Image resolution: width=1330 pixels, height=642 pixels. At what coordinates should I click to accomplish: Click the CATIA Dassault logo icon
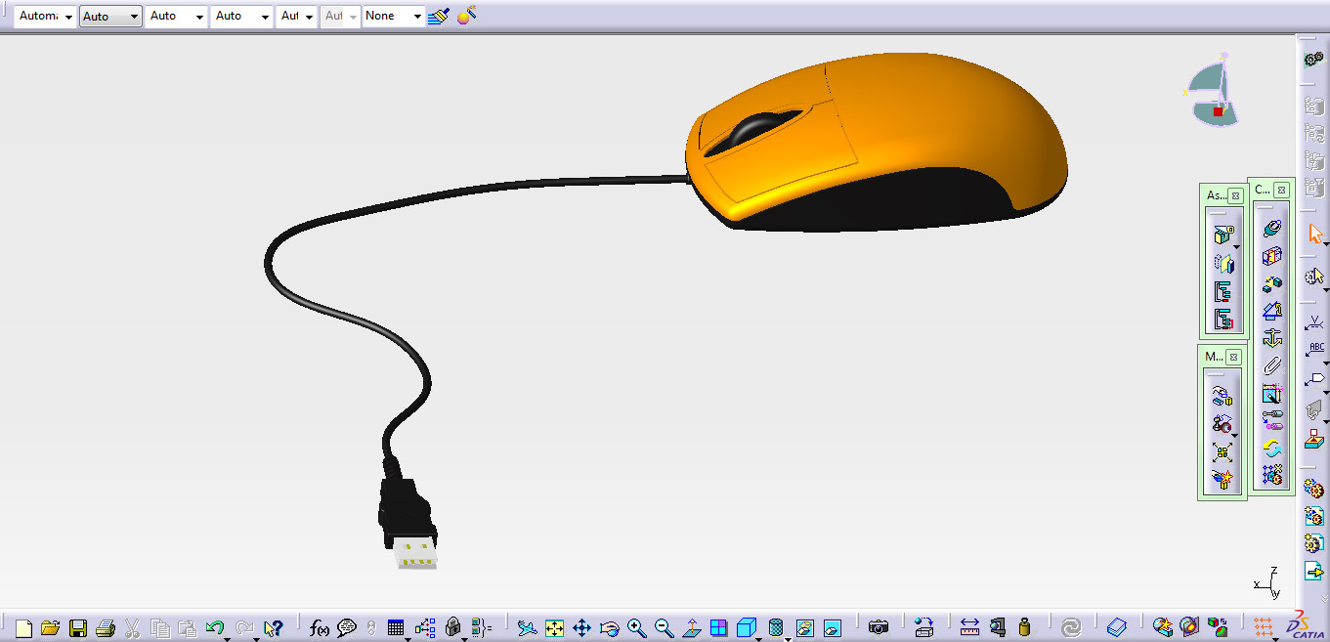[1308, 627]
